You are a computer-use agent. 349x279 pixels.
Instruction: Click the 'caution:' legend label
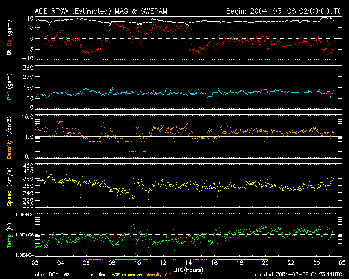pyautogui.click(x=99, y=275)
